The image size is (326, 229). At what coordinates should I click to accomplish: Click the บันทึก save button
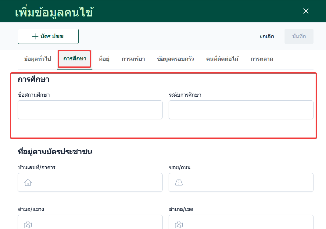click(299, 36)
